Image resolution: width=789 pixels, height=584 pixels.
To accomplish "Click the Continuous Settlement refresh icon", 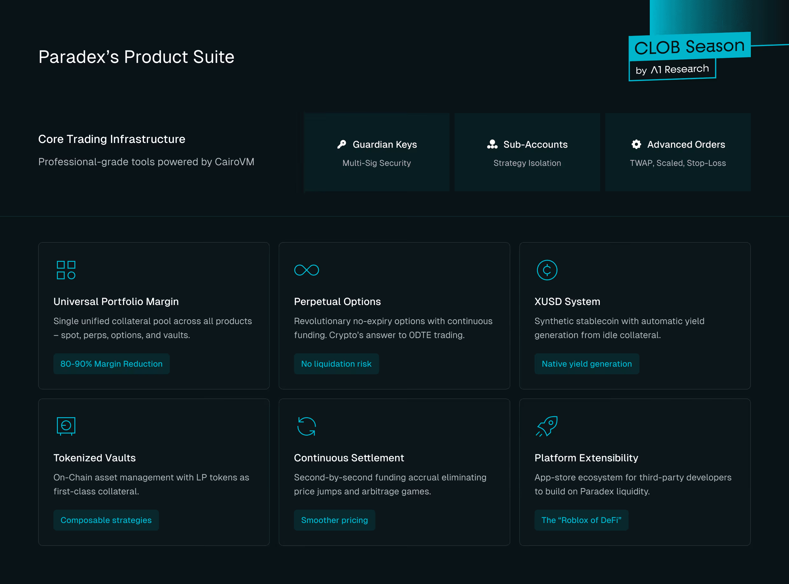I will tap(307, 426).
